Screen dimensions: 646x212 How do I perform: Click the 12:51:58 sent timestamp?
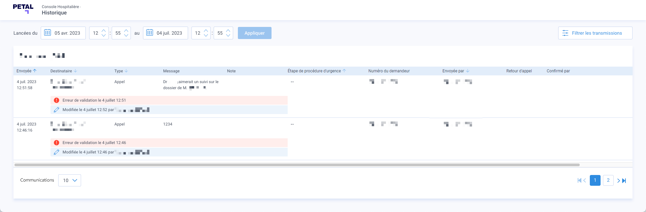(x=25, y=88)
